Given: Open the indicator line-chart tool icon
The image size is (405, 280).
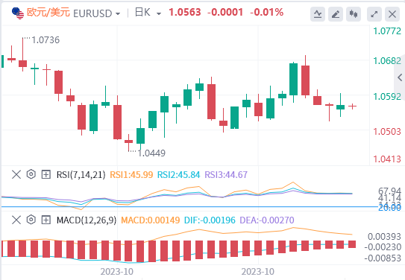Looking at the screenshot, I should (318, 14).
